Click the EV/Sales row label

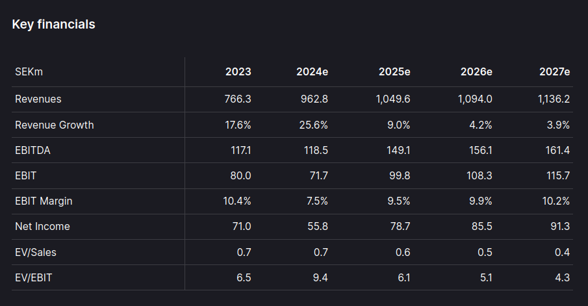(x=36, y=252)
